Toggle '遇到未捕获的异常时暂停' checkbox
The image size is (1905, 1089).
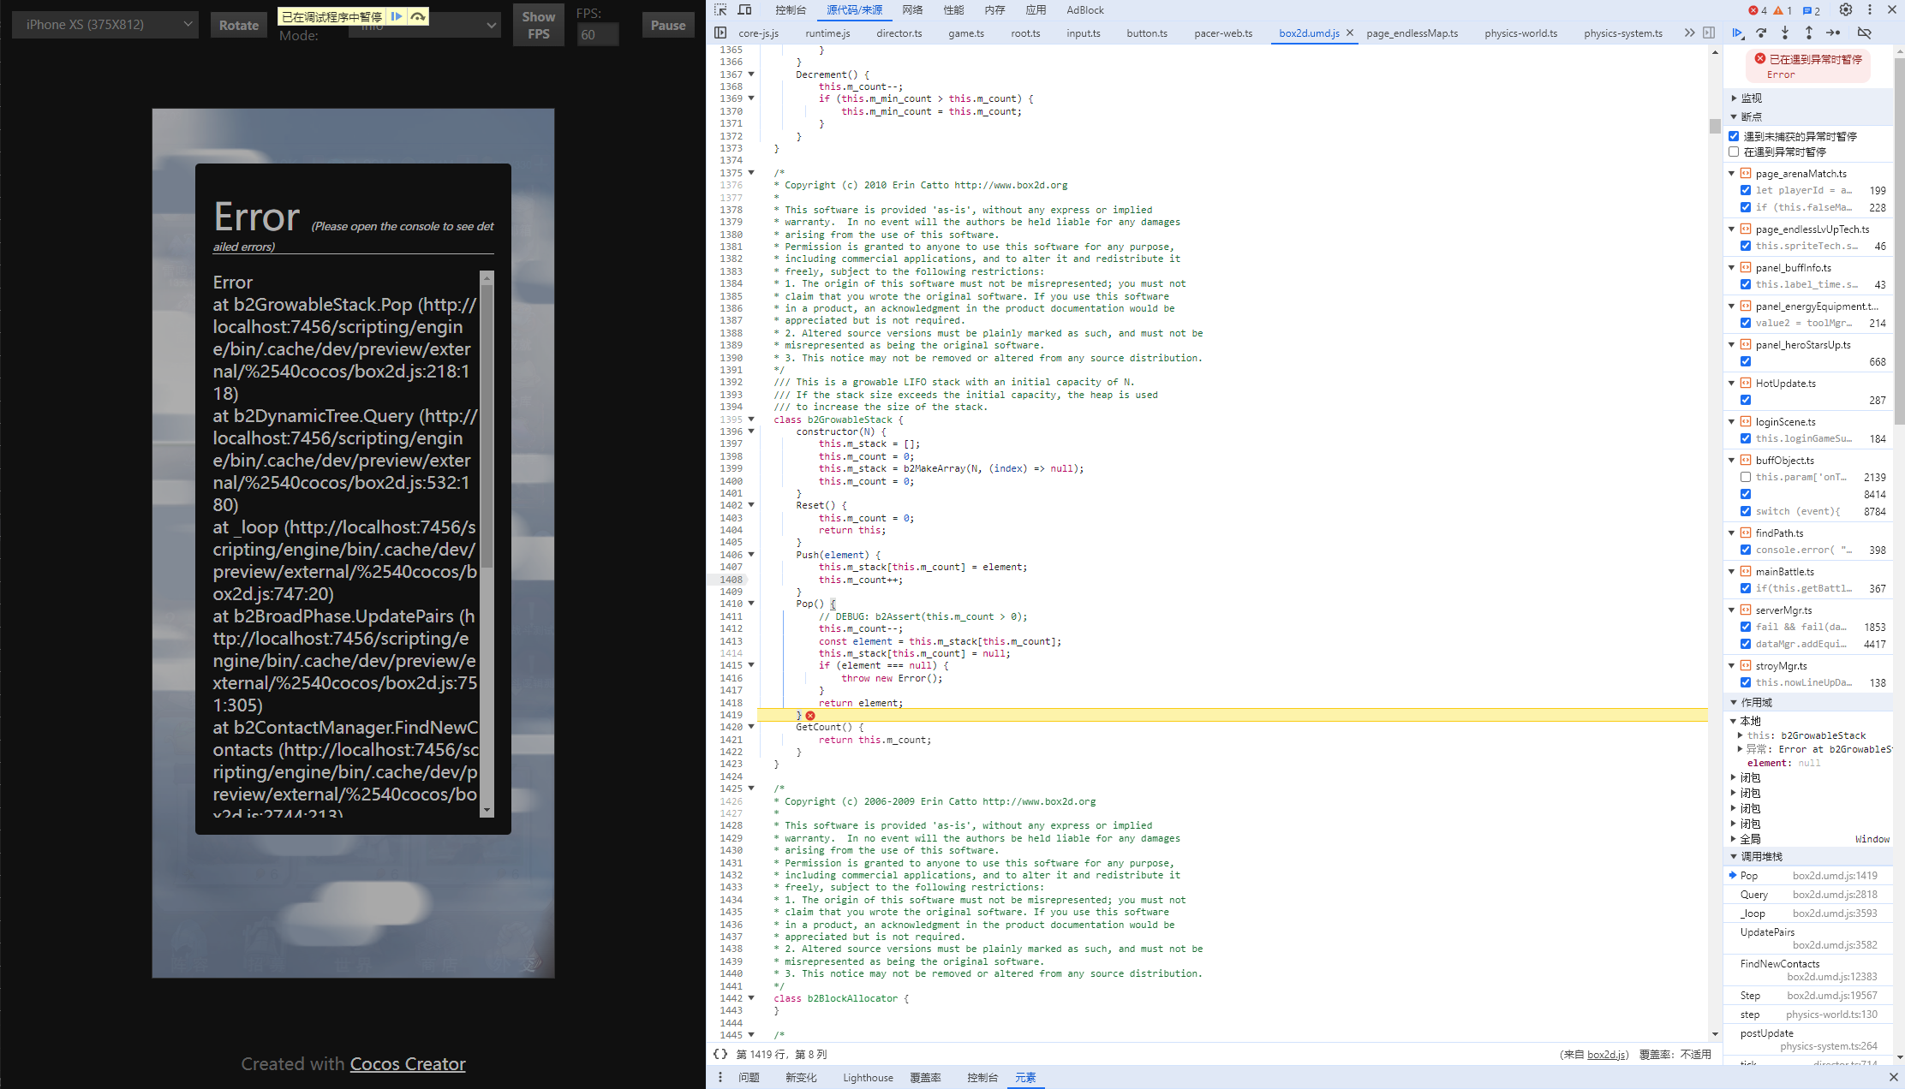(x=1735, y=136)
